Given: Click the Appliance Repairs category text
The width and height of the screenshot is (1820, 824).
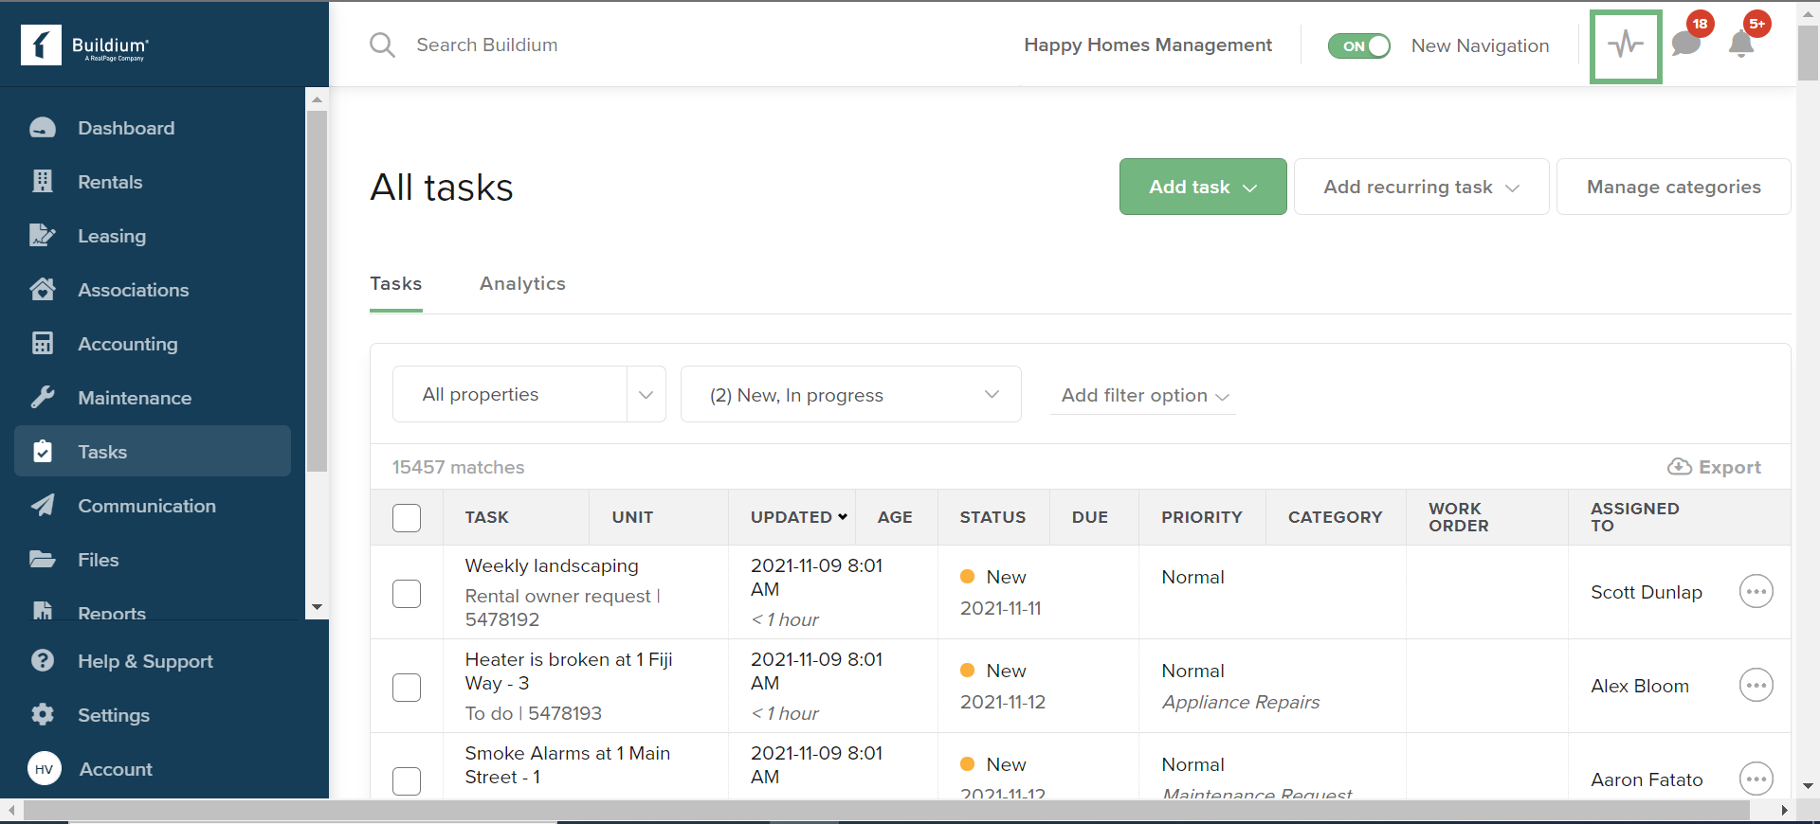Looking at the screenshot, I should point(1240,702).
